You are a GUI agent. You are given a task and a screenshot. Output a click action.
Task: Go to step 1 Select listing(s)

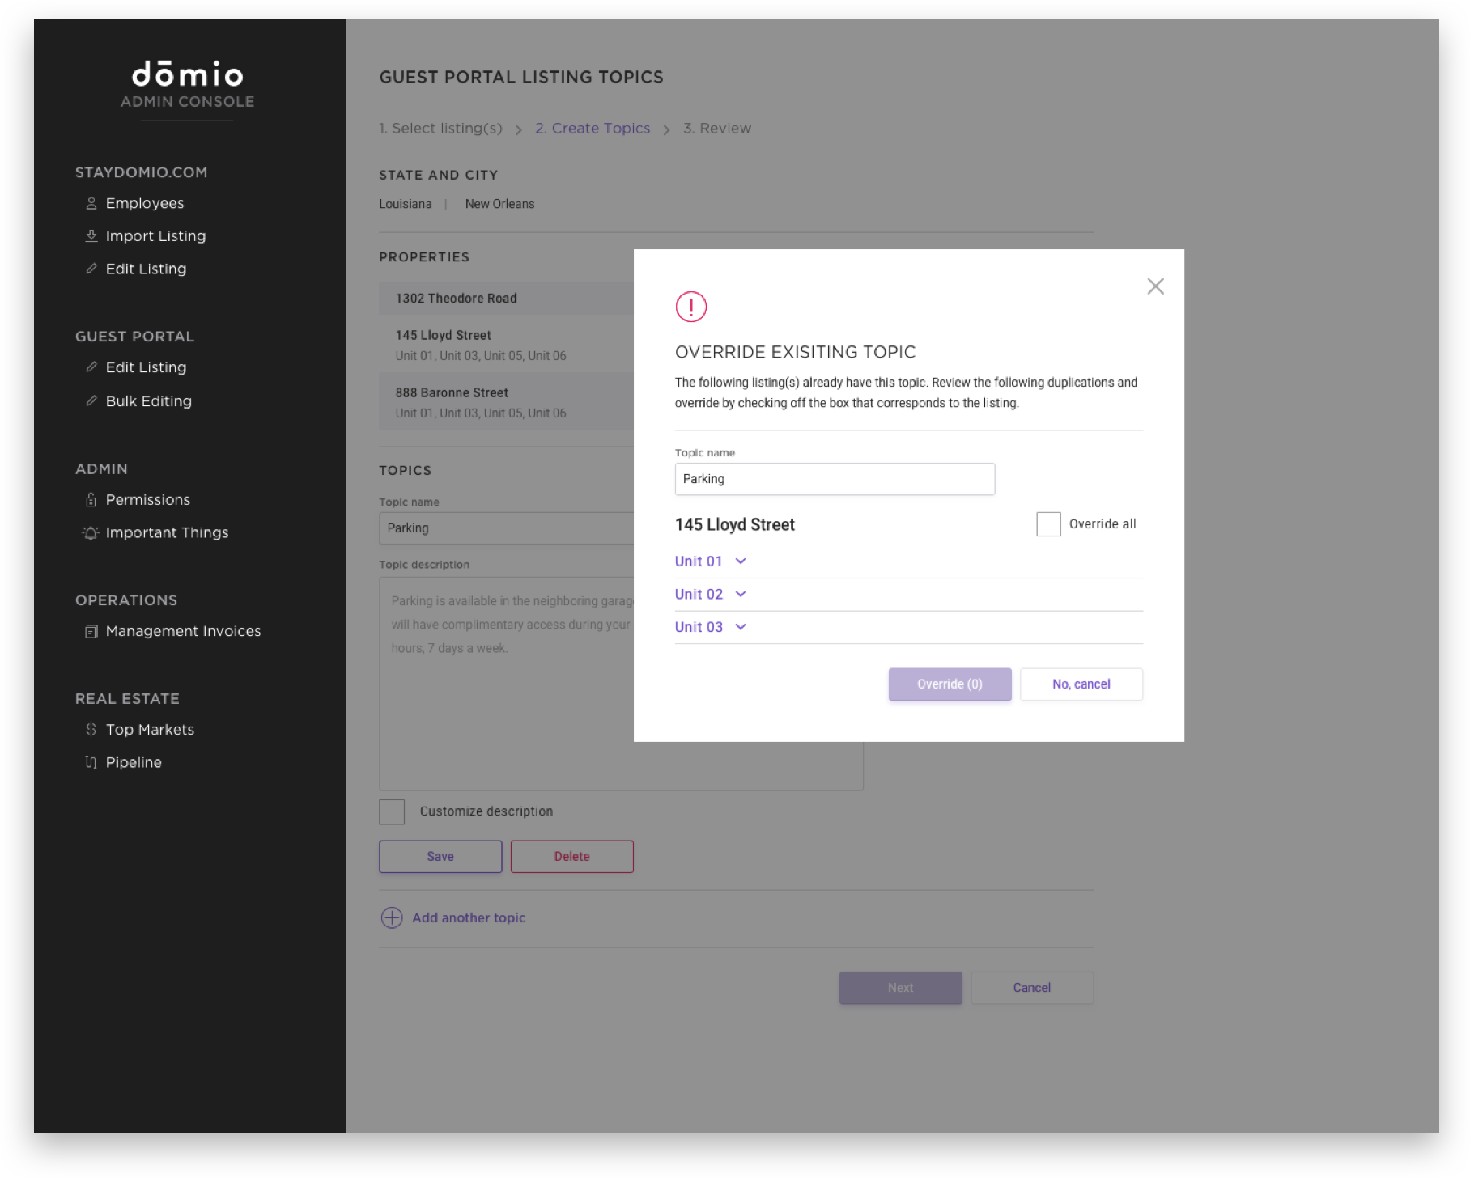coord(440,128)
